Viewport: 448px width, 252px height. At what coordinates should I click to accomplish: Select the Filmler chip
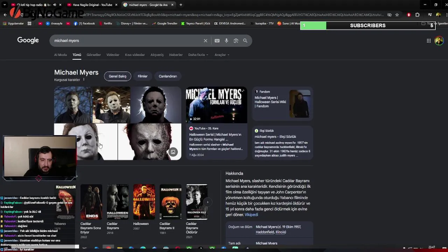pyautogui.click(x=142, y=76)
